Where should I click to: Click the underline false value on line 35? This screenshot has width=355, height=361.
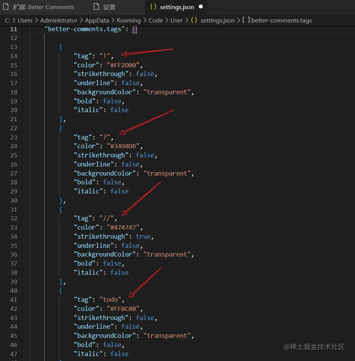click(130, 245)
